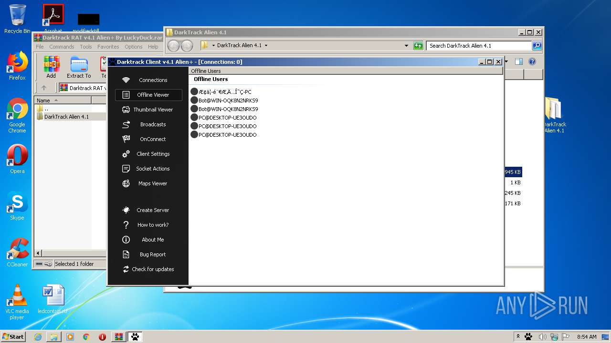The image size is (611, 343).
Task: Click WinRAR horizontal scrollbar left arrow
Action: [x=39, y=253]
